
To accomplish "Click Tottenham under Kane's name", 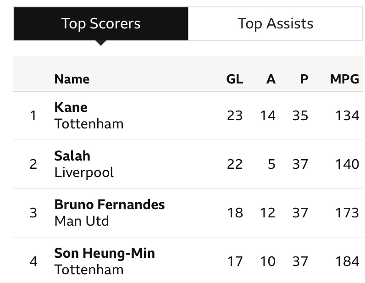I will point(88,123).
